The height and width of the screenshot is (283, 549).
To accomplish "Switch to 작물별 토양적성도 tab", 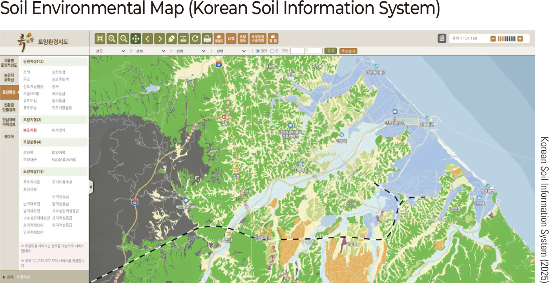I will point(9,63).
